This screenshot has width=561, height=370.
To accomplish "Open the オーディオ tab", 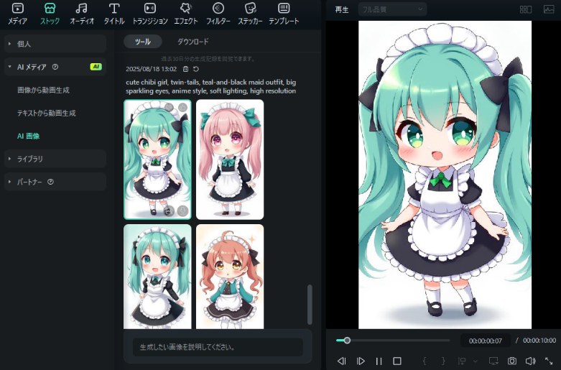I will (x=82, y=14).
